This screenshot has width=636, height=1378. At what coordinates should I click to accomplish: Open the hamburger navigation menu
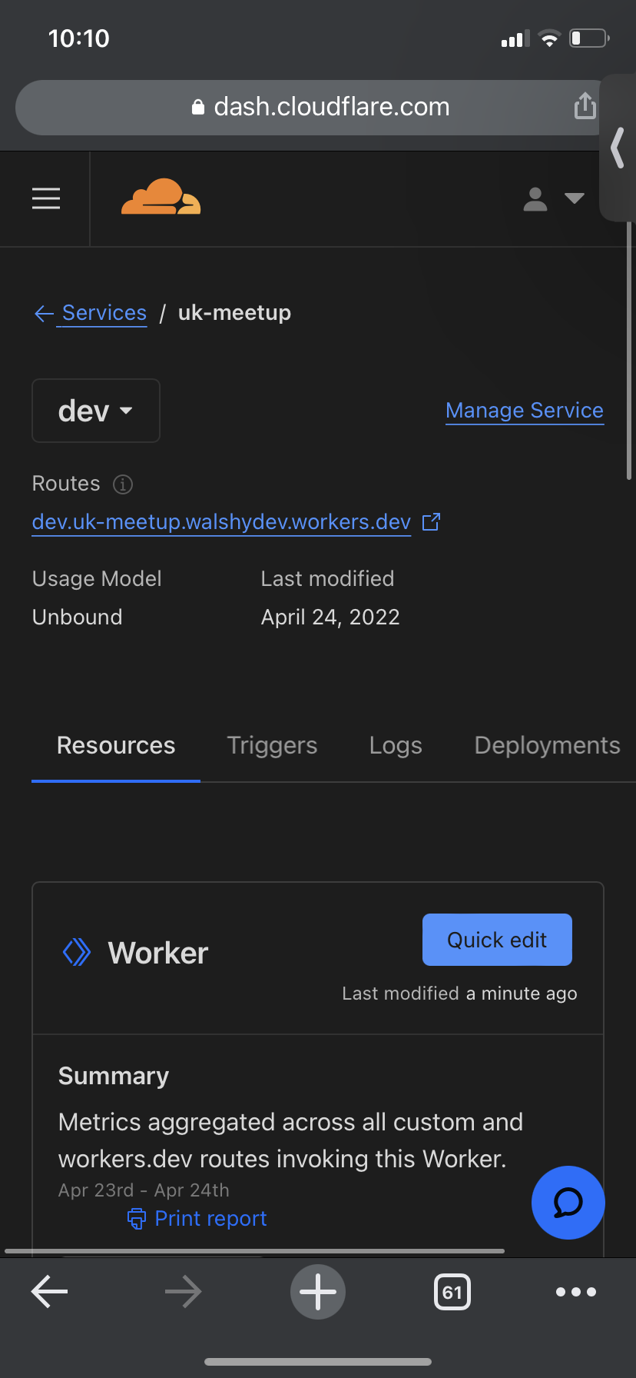coord(46,198)
